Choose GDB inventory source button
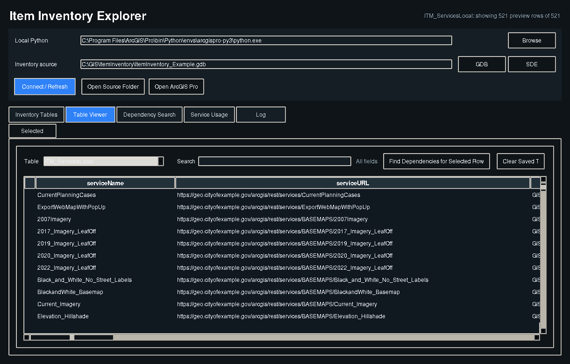Screen dimensions: 570x364 pyautogui.click(x=482, y=64)
